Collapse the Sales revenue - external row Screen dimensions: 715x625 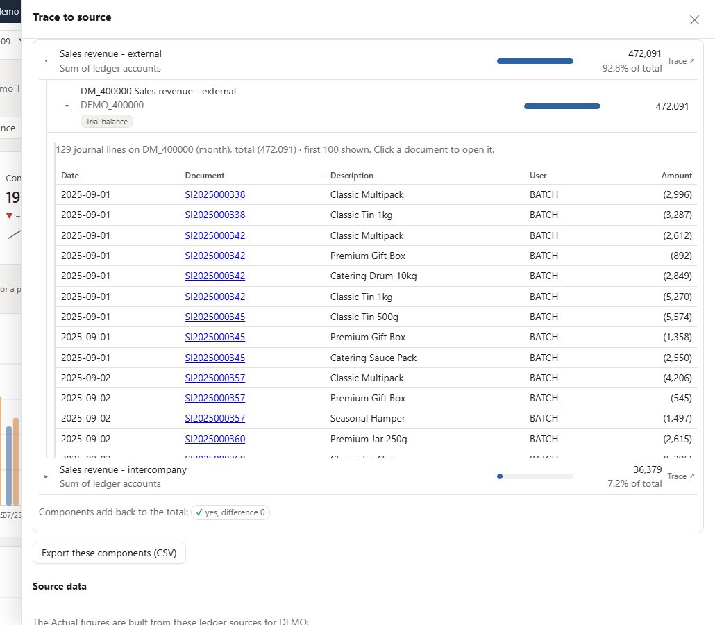pyautogui.click(x=46, y=60)
